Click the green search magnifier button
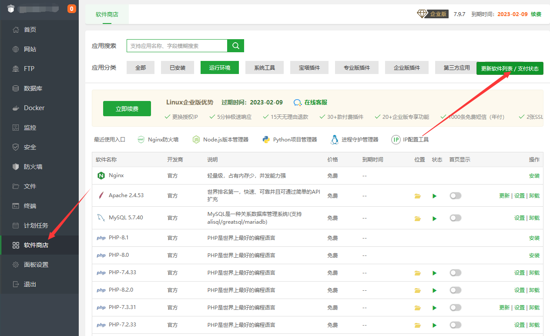The width and height of the screenshot is (550, 336). pos(235,46)
